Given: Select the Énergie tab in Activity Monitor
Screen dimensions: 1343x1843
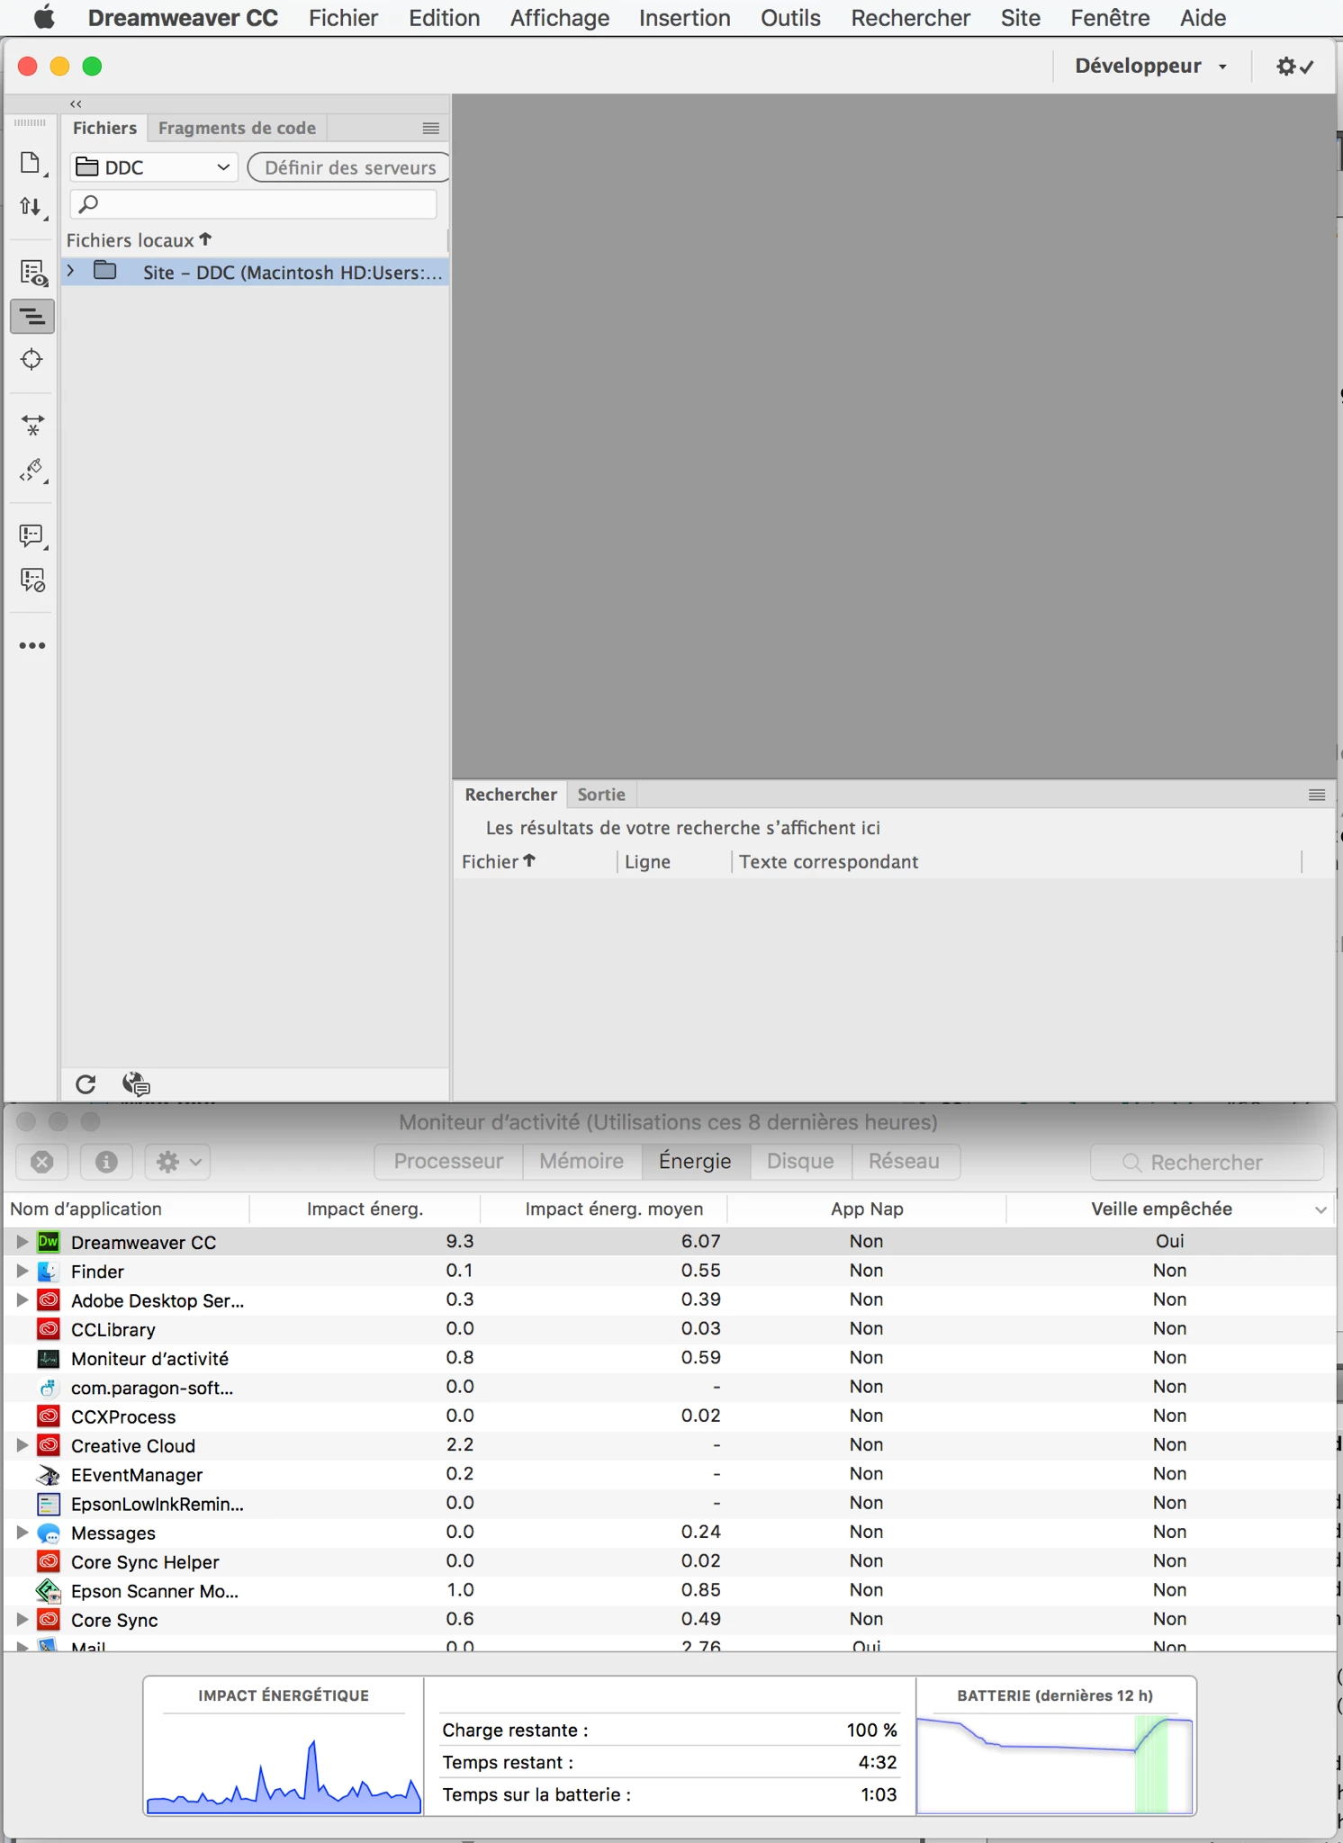Looking at the screenshot, I should tap(695, 1161).
